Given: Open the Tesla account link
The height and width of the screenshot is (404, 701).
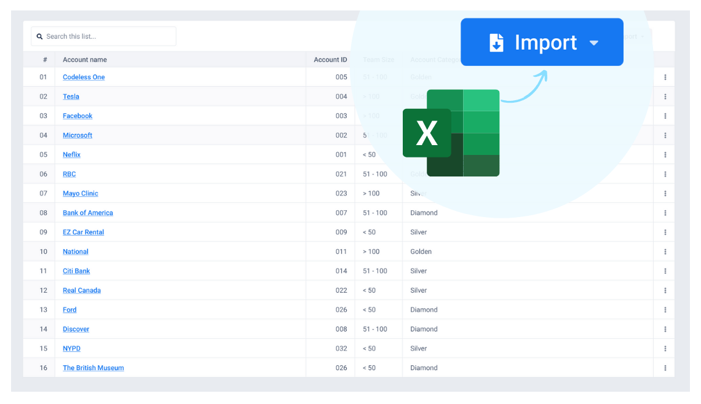Looking at the screenshot, I should point(71,97).
